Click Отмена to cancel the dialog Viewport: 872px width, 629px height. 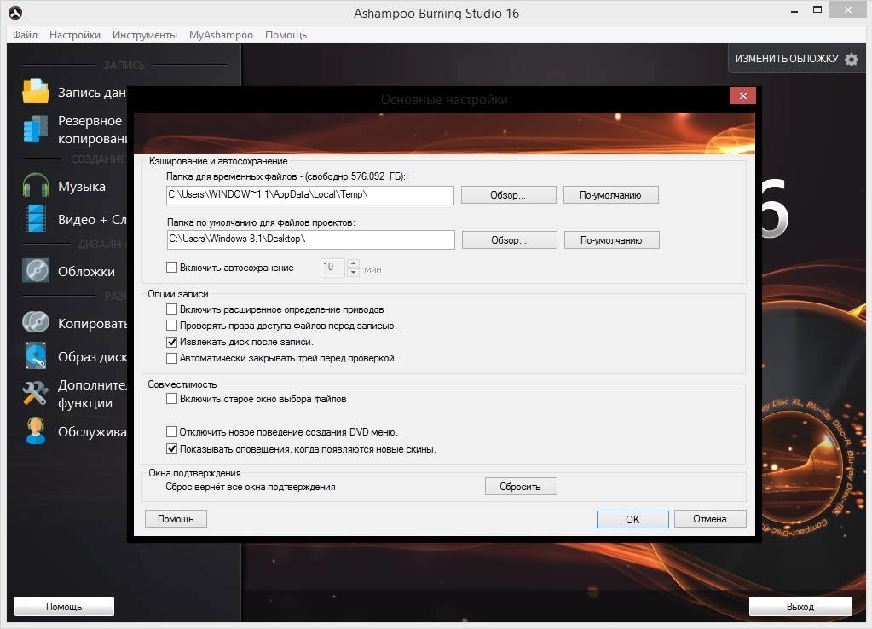pos(710,518)
